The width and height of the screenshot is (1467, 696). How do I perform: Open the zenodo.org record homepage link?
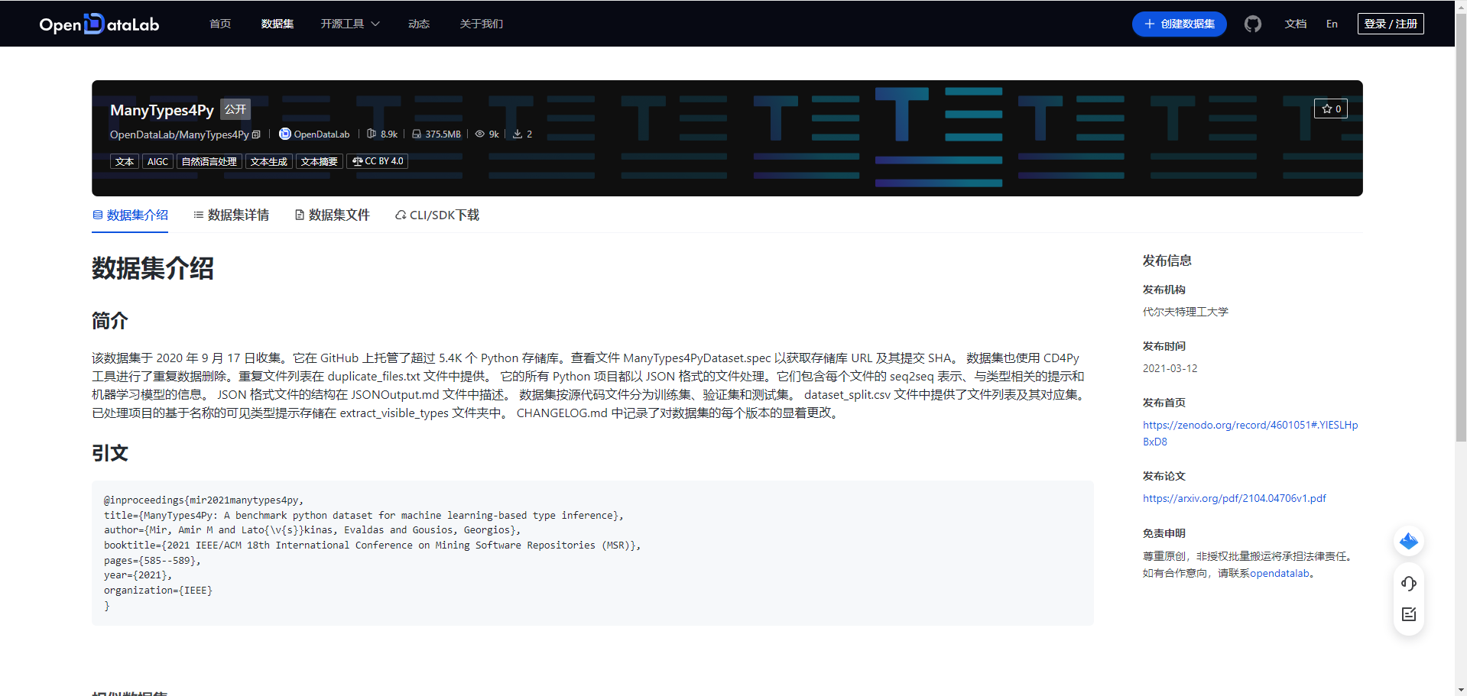pos(1250,433)
